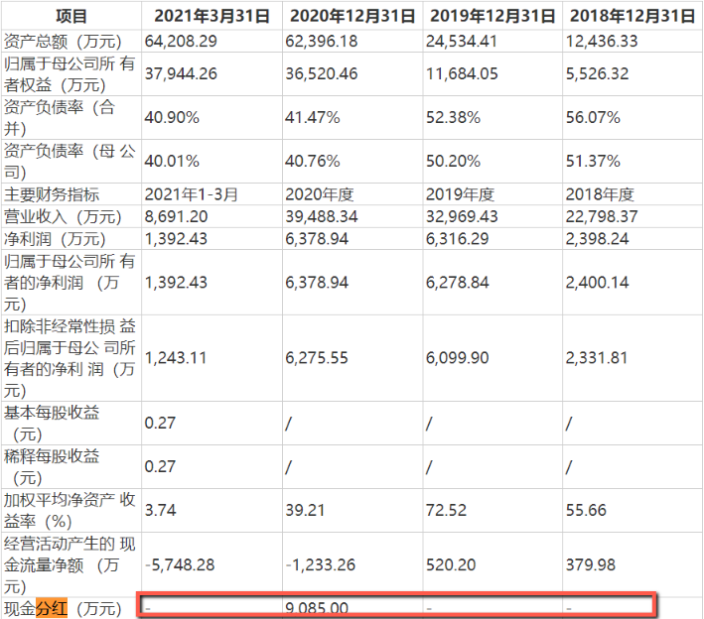Click the 营业收入（万元）row label
This screenshot has width=704, height=619.
click(x=63, y=217)
